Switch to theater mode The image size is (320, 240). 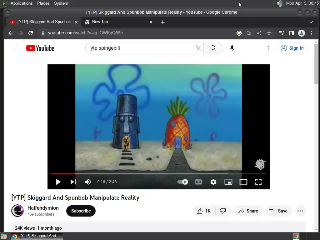coord(243,182)
